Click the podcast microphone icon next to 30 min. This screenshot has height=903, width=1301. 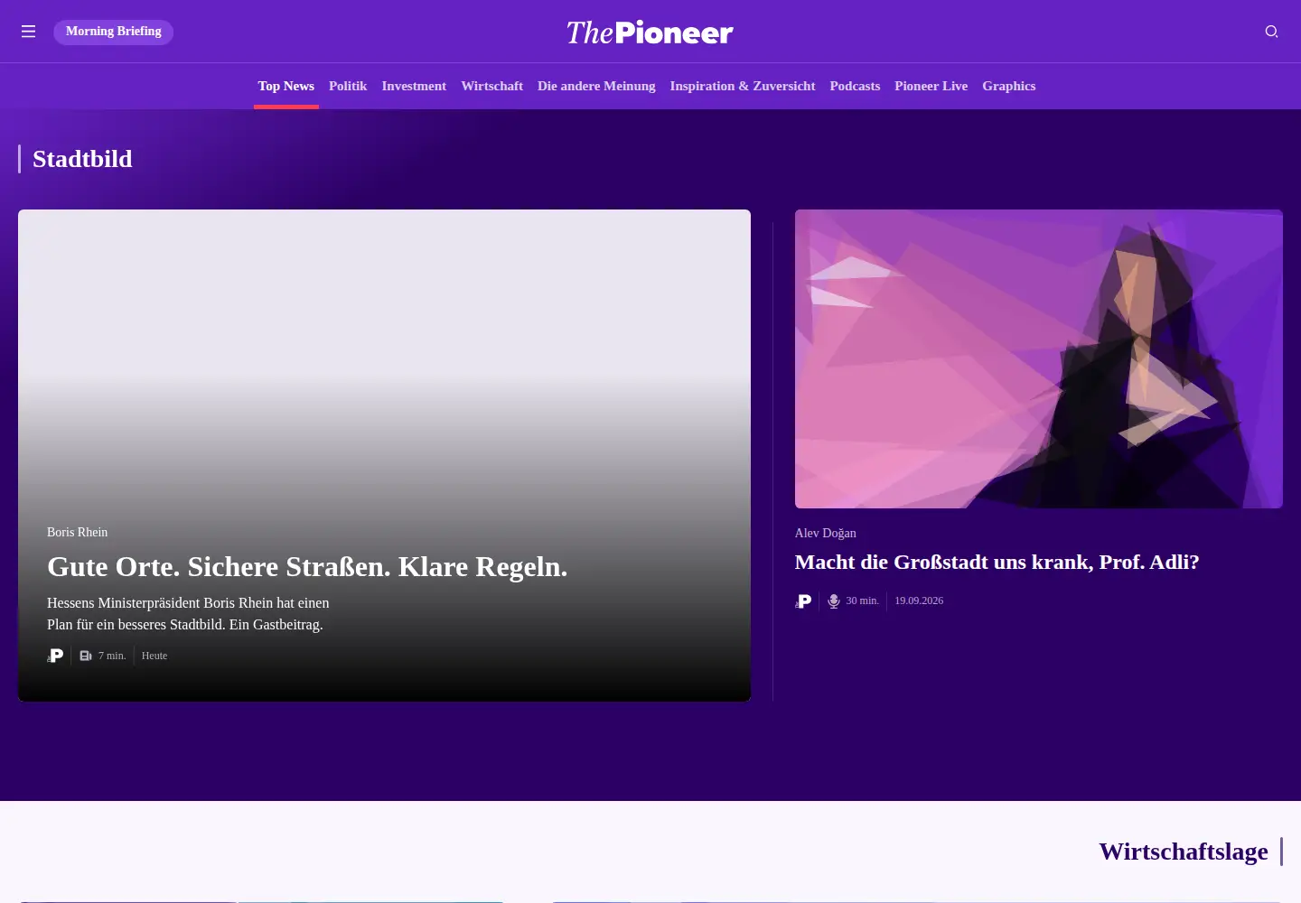click(834, 601)
